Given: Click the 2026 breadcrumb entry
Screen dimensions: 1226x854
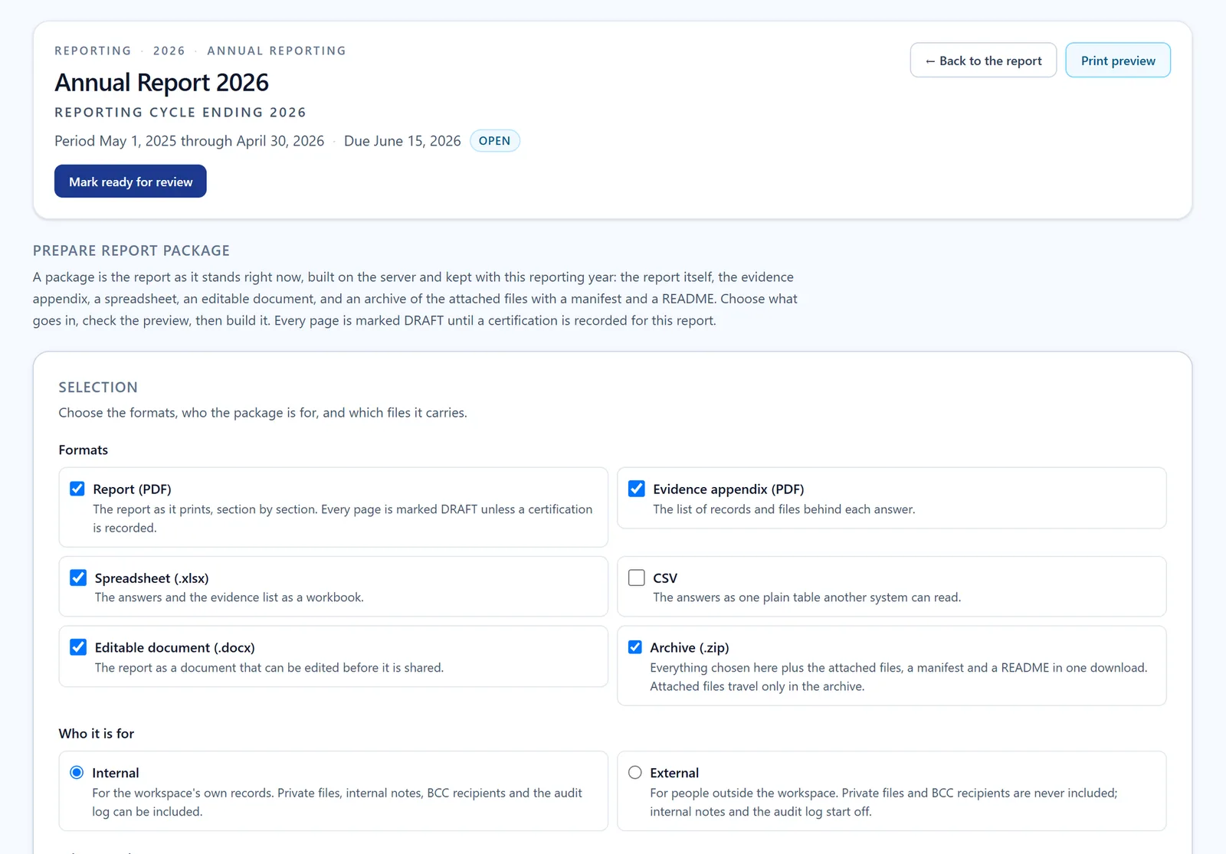Looking at the screenshot, I should (169, 51).
